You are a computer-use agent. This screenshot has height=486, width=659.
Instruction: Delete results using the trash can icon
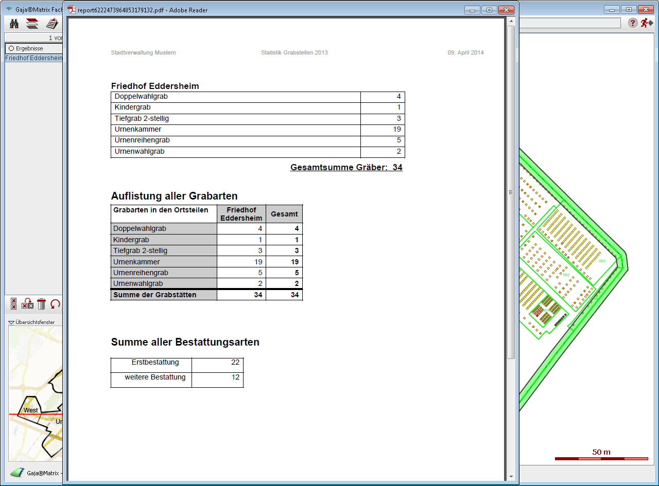pos(42,304)
